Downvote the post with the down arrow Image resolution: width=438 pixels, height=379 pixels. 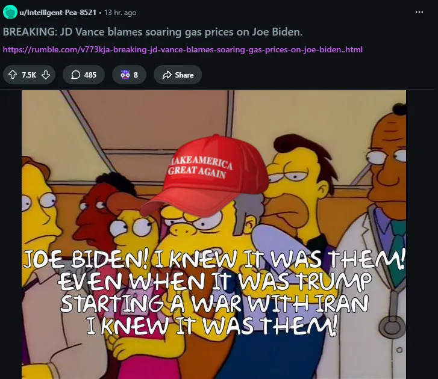(x=46, y=75)
